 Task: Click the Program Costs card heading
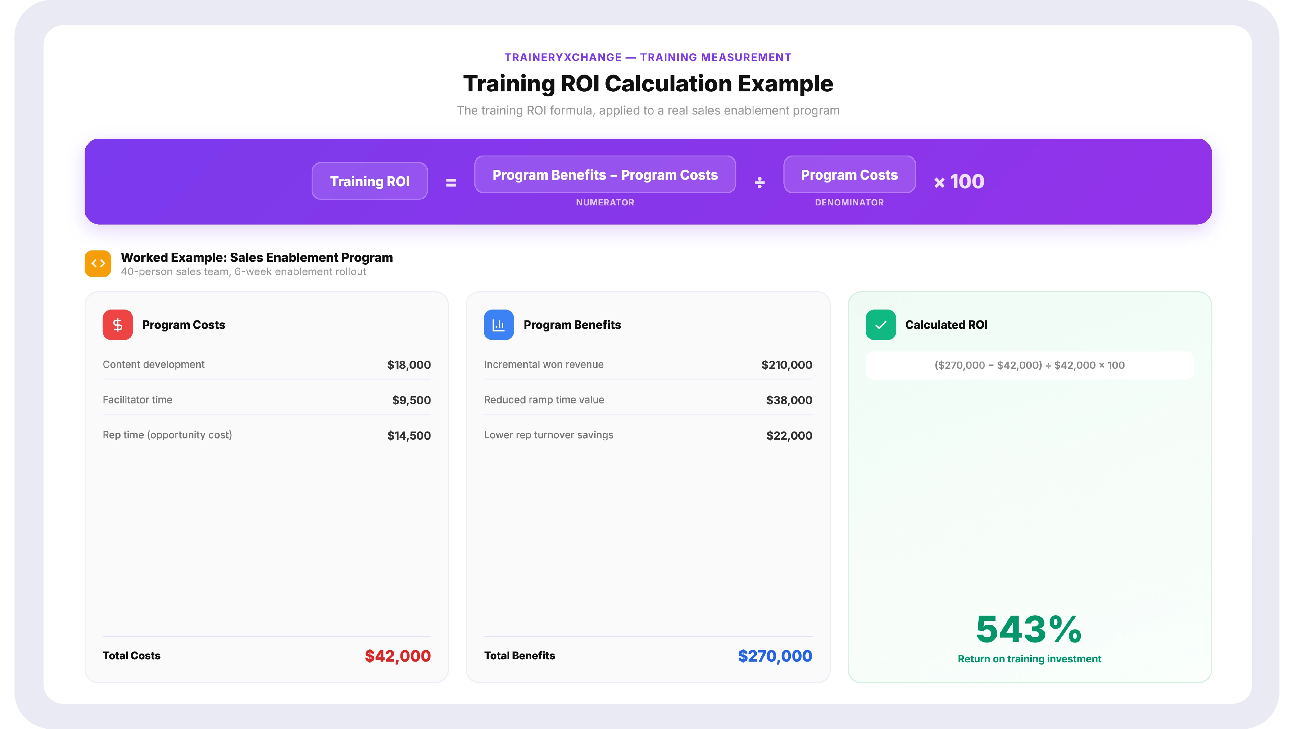[x=184, y=325]
